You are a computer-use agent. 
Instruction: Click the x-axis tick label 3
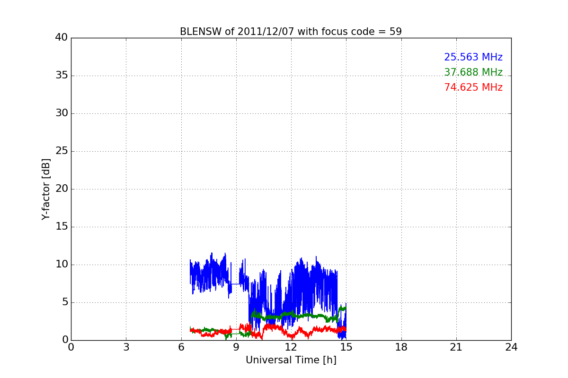126,347
